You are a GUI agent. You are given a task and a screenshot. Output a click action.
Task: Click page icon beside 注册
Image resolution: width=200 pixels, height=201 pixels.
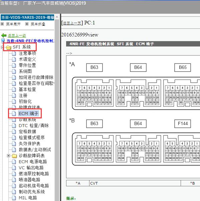(x=14, y=96)
